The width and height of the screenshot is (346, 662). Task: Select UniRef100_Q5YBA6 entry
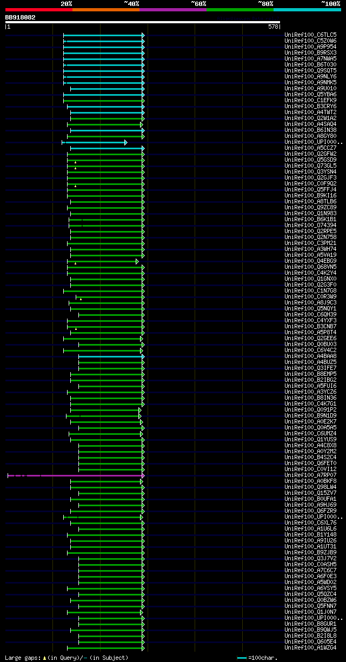point(310,95)
